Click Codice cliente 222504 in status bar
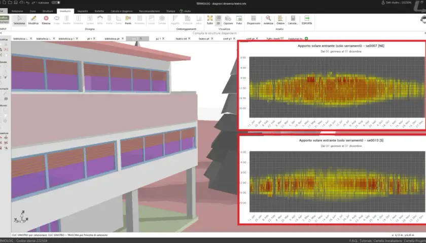This screenshot has width=426, height=243. [x=32, y=241]
